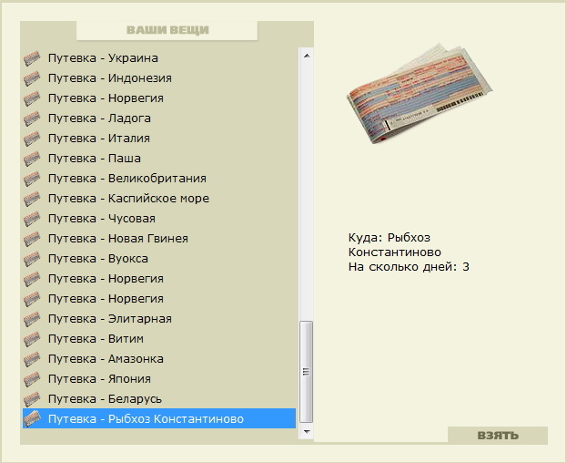Click the ВЗЯТЬ button
This screenshot has height=463, width=567.
coord(498,435)
